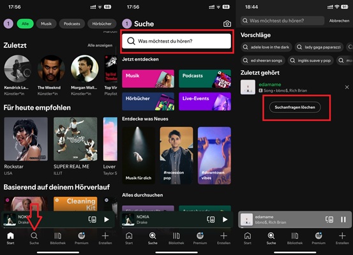Open Kendrick Lamar artist circle
The image size is (353, 255).
18,69
